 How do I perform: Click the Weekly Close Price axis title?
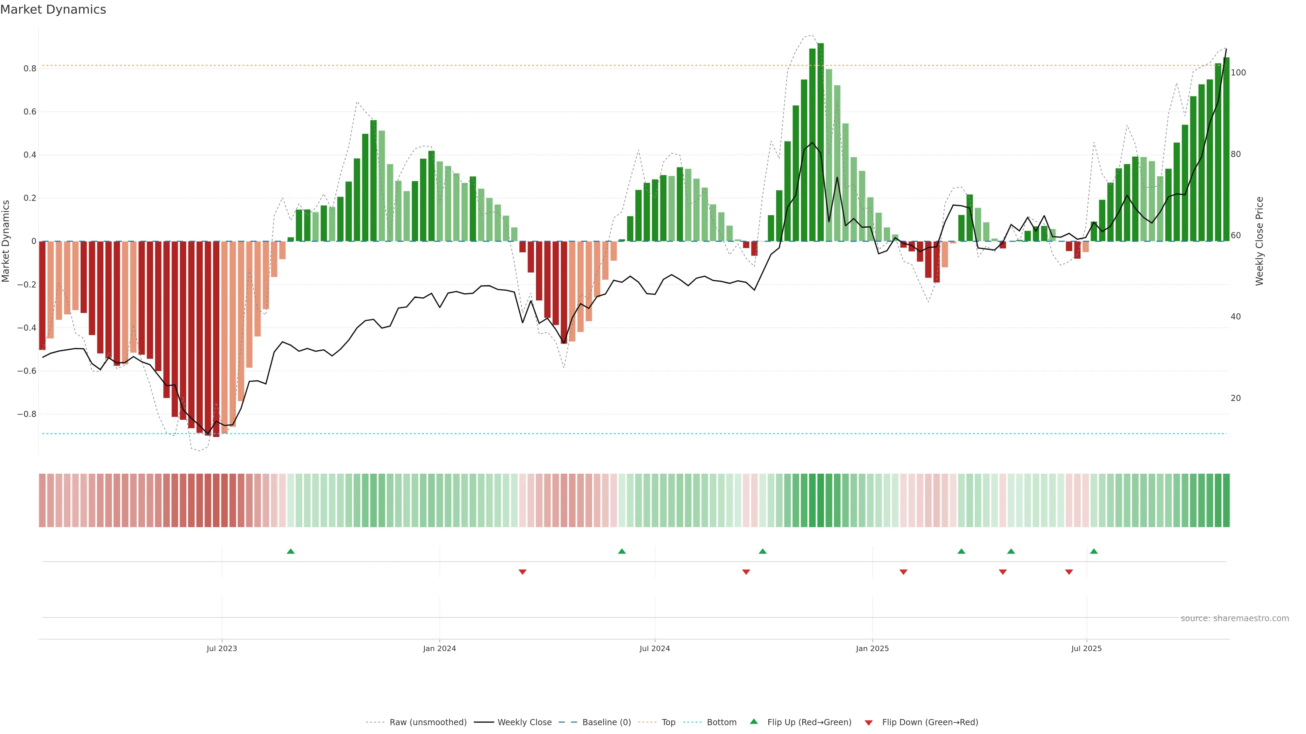coord(1259,241)
